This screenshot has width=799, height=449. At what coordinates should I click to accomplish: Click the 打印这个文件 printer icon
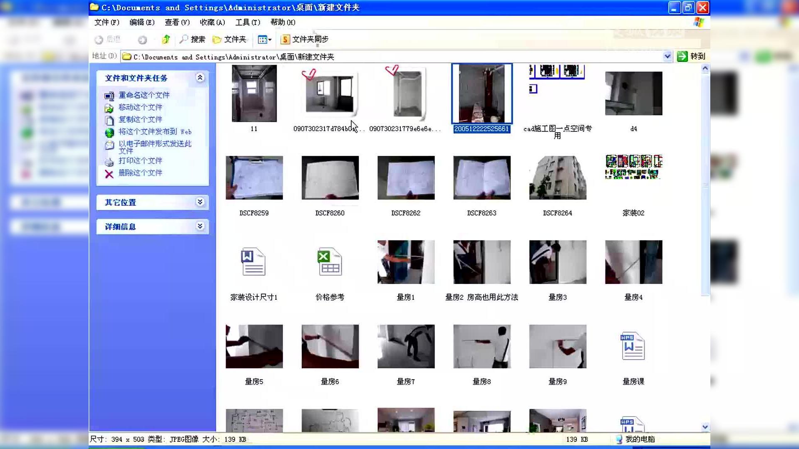[109, 162]
